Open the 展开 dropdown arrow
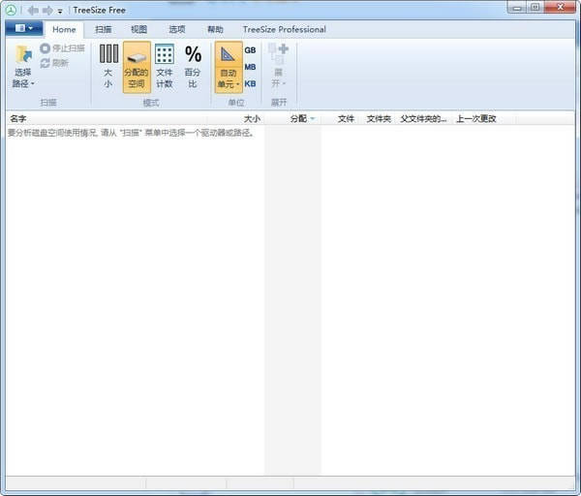 (x=284, y=83)
